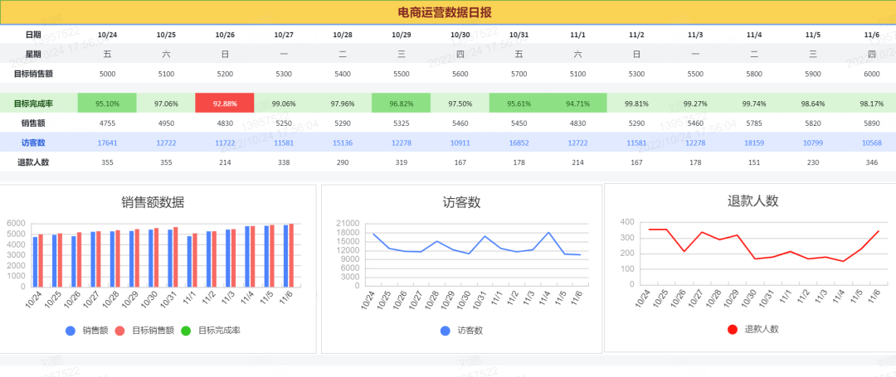
Task: Click the 97.96% completion rate cell
Action: click(343, 104)
